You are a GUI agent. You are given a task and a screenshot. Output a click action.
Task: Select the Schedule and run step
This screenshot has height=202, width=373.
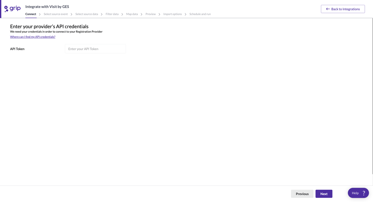tap(200, 14)
